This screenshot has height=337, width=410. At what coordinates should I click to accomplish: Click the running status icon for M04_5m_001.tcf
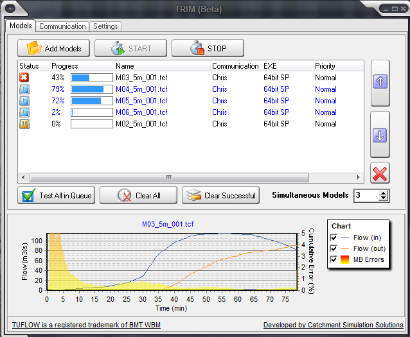[24, 89]
